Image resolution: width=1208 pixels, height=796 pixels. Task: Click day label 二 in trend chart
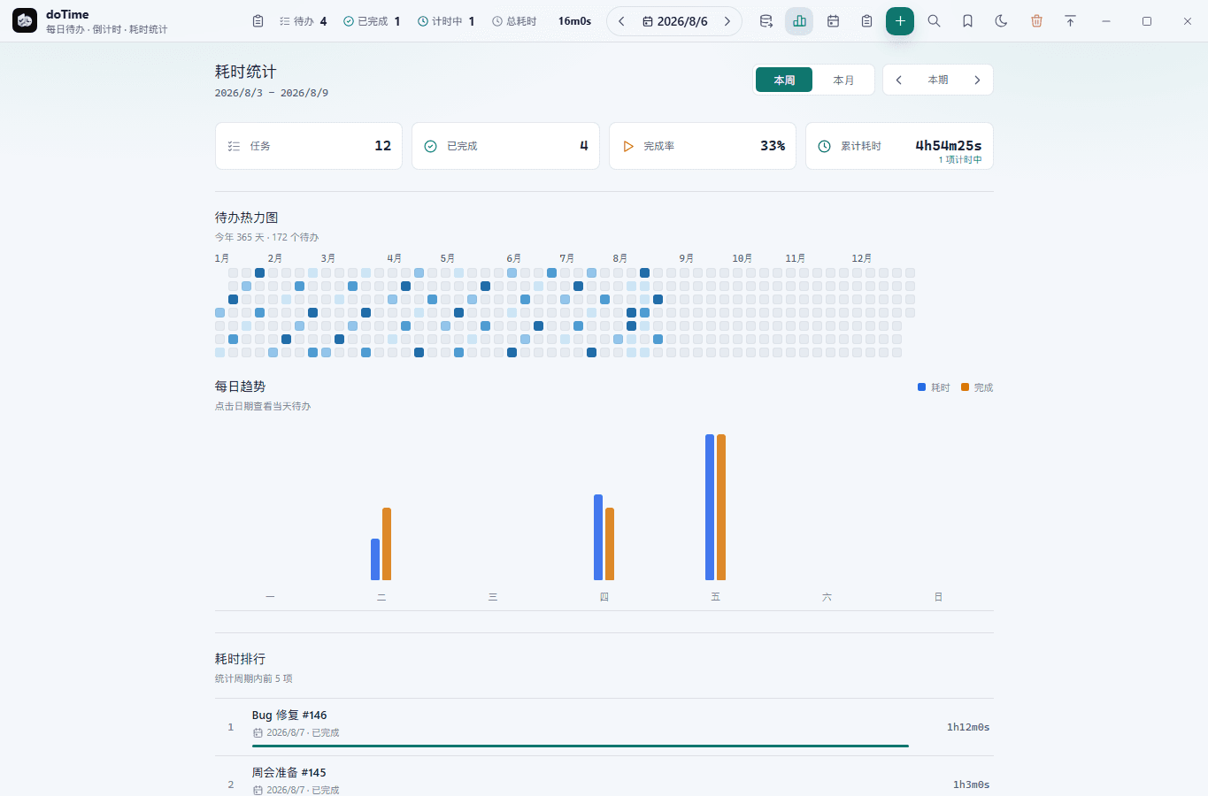tap(381, 597)
